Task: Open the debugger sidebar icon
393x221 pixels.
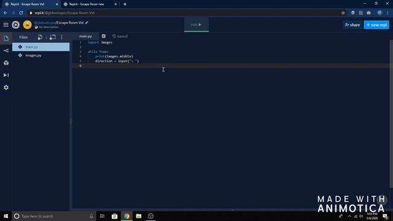Action: 6,75
